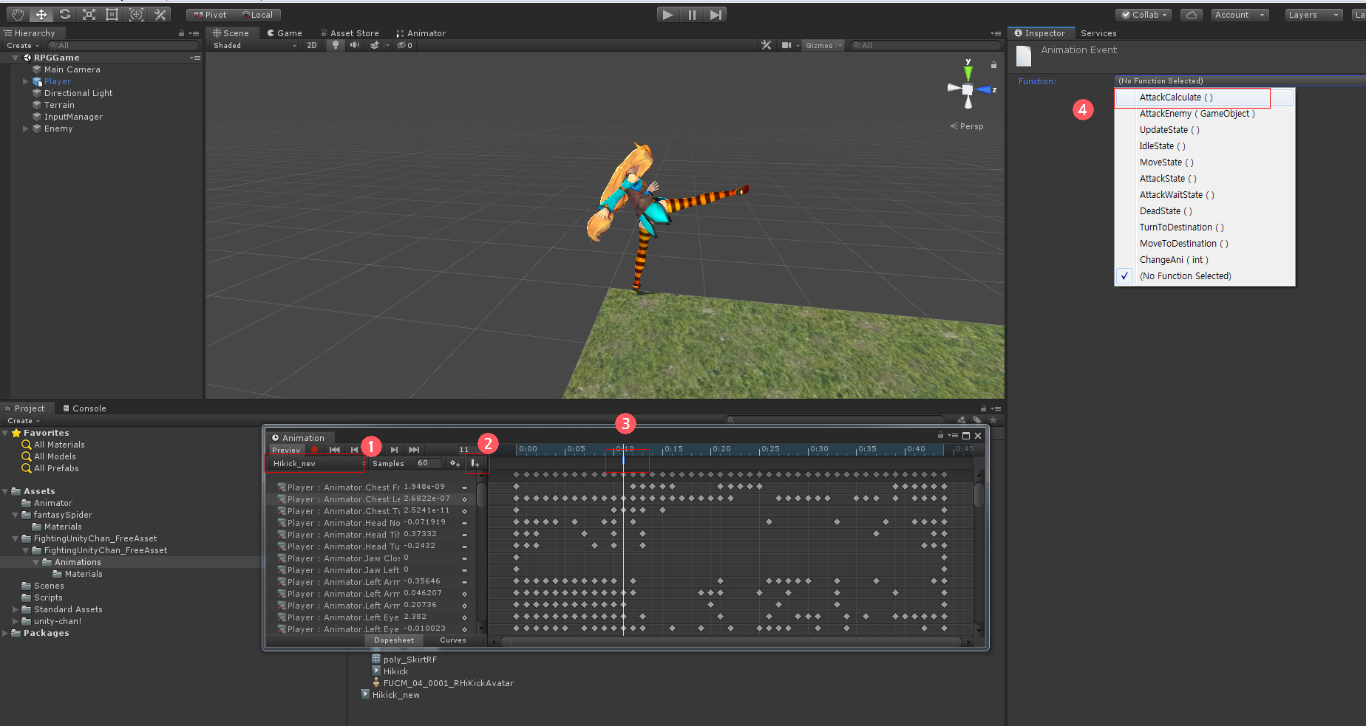The image size is (1366, 726).
Task: Enable keyframe recording mode
Action: tap(315, 449)
